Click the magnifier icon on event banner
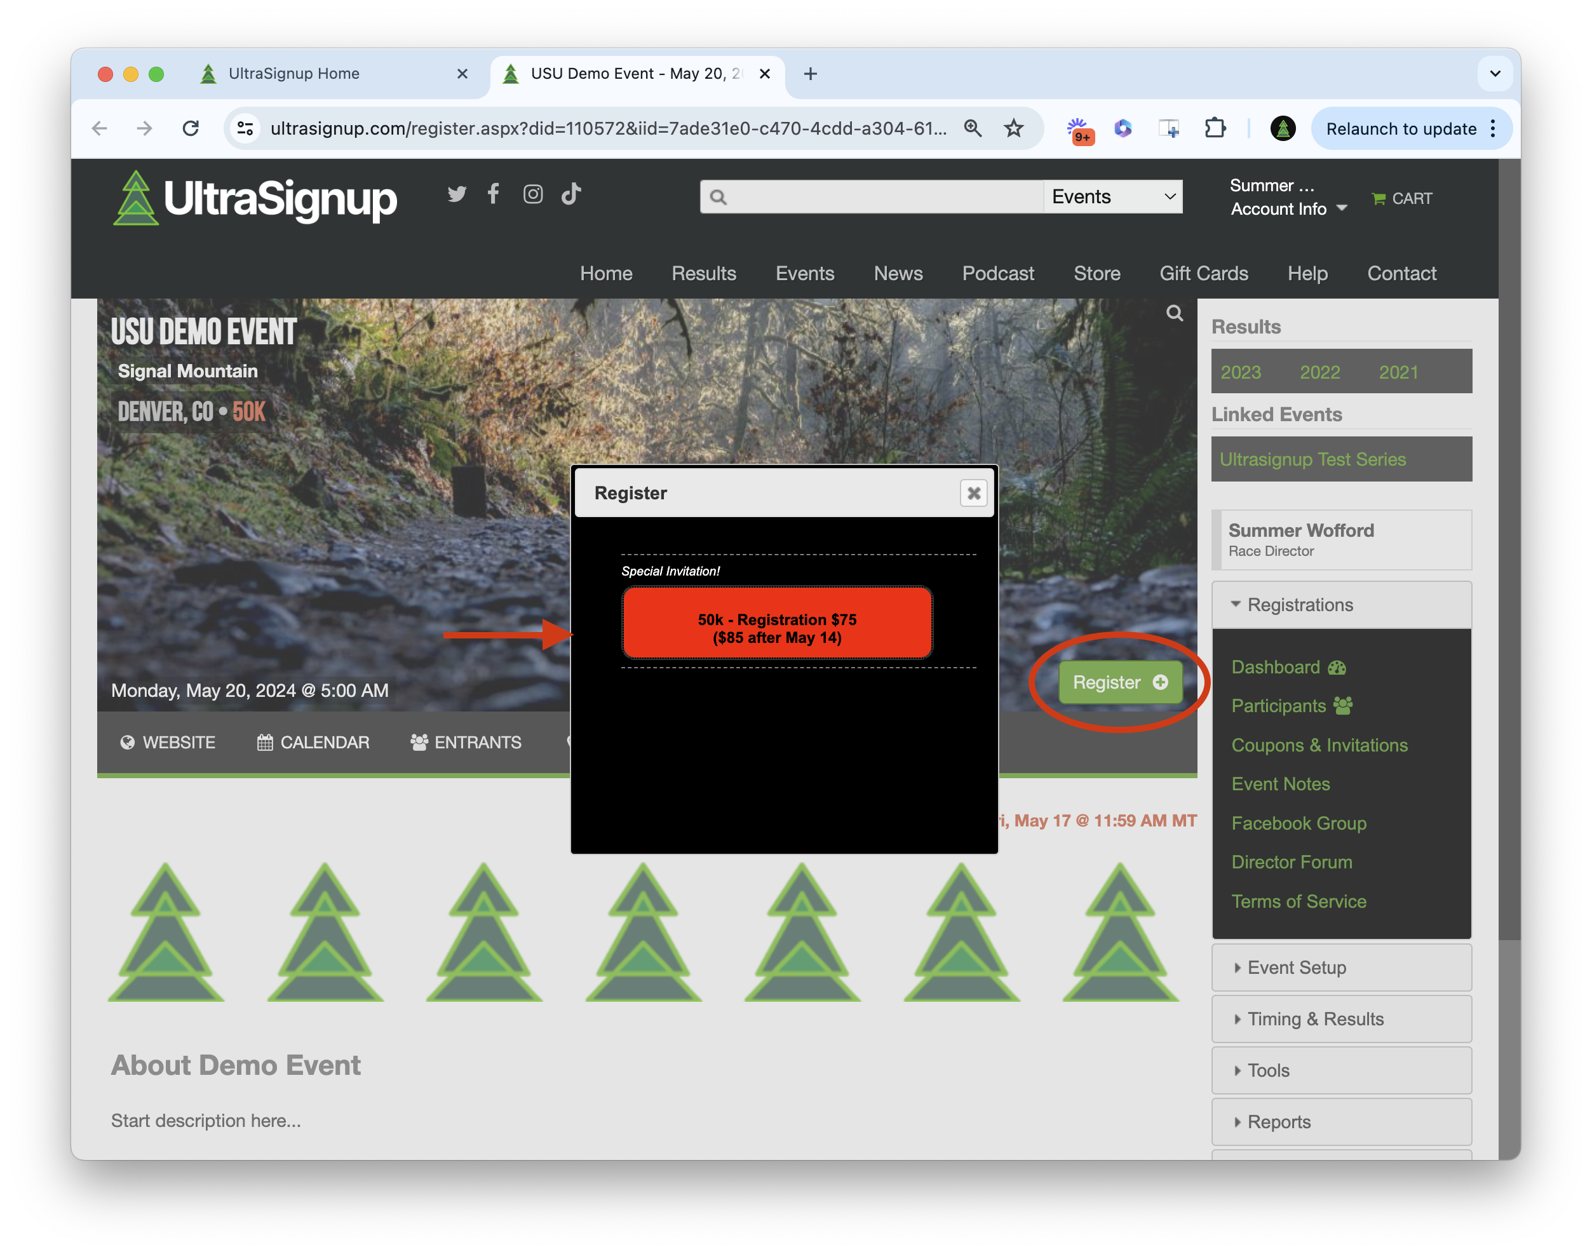 pyautogui.click(x=1174, y=314)
